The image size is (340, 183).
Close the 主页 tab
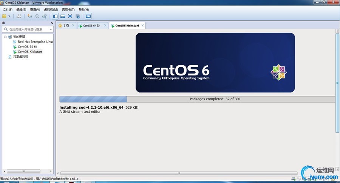(x=73, y=25)
